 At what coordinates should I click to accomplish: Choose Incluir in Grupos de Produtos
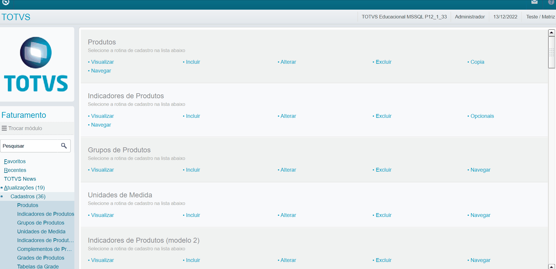point(193,170)
